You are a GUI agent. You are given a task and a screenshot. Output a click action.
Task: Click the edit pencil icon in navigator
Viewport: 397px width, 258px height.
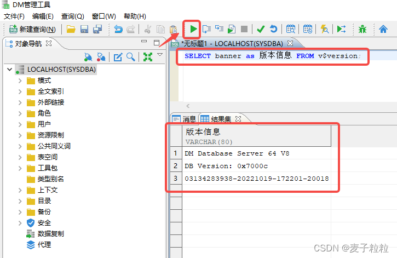point(118,57)
